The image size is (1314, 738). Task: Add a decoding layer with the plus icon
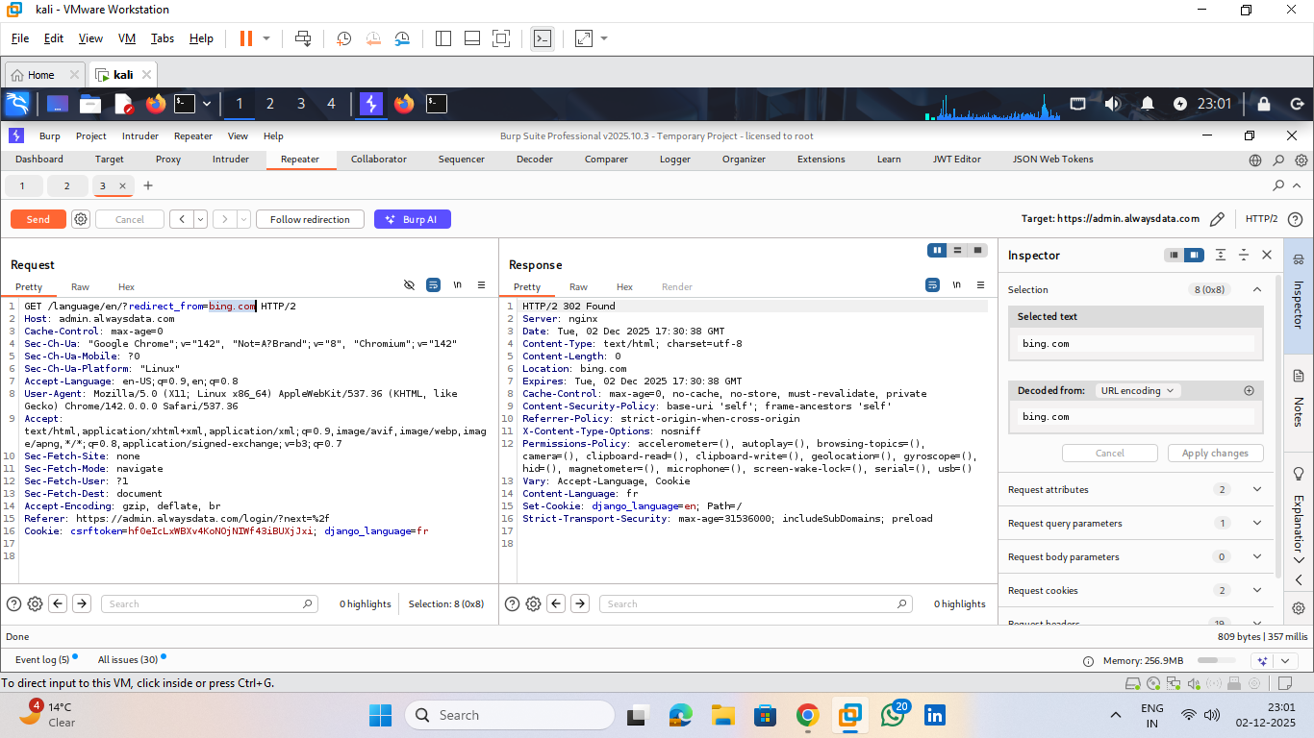[x=1249, y=391]
